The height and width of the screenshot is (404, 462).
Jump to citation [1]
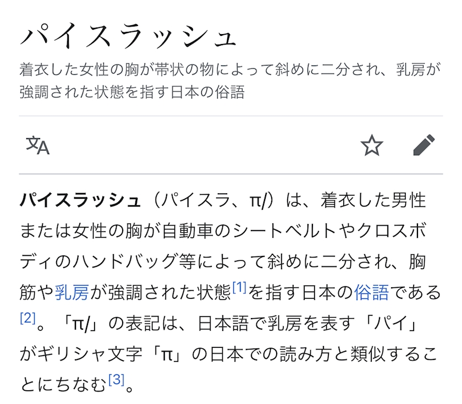(239, 287)
